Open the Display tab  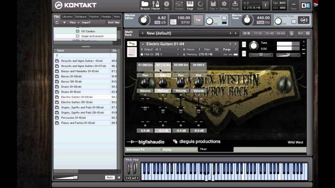[180, 150]
